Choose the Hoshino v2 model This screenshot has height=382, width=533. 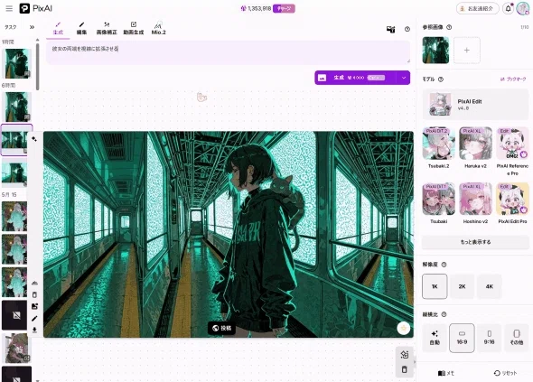(x=475, y=203)
